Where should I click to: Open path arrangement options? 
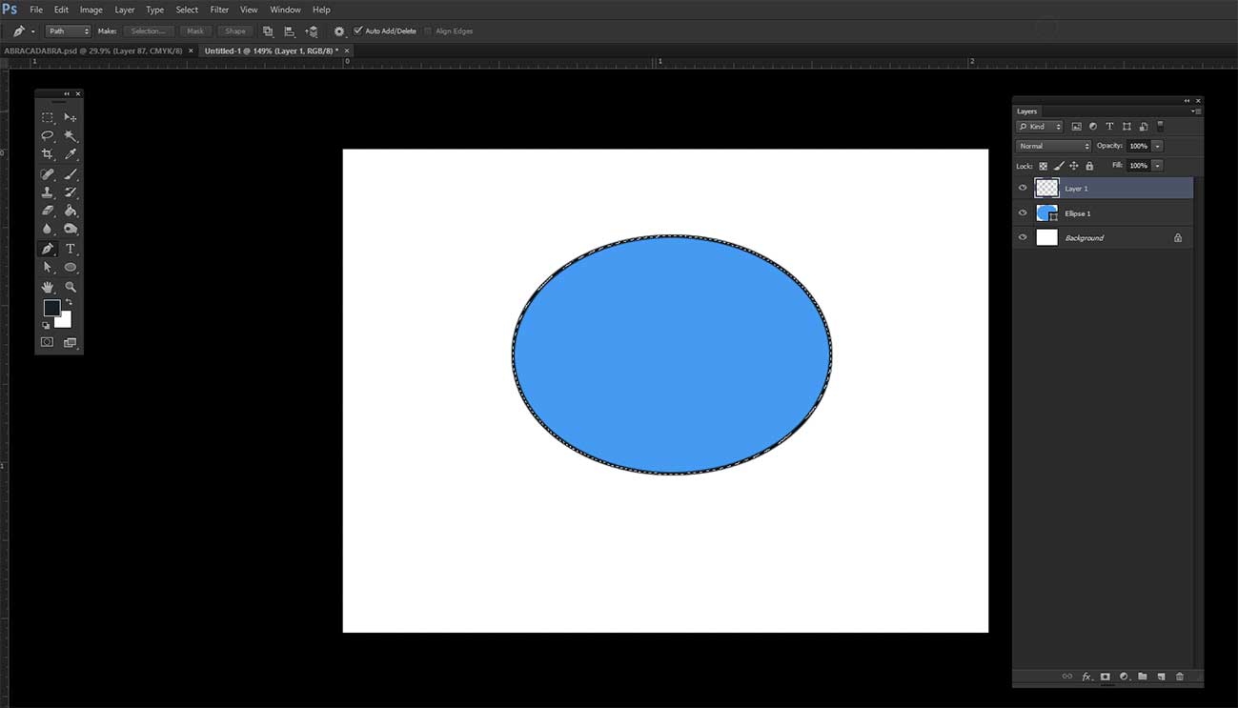tap(312, 31)
